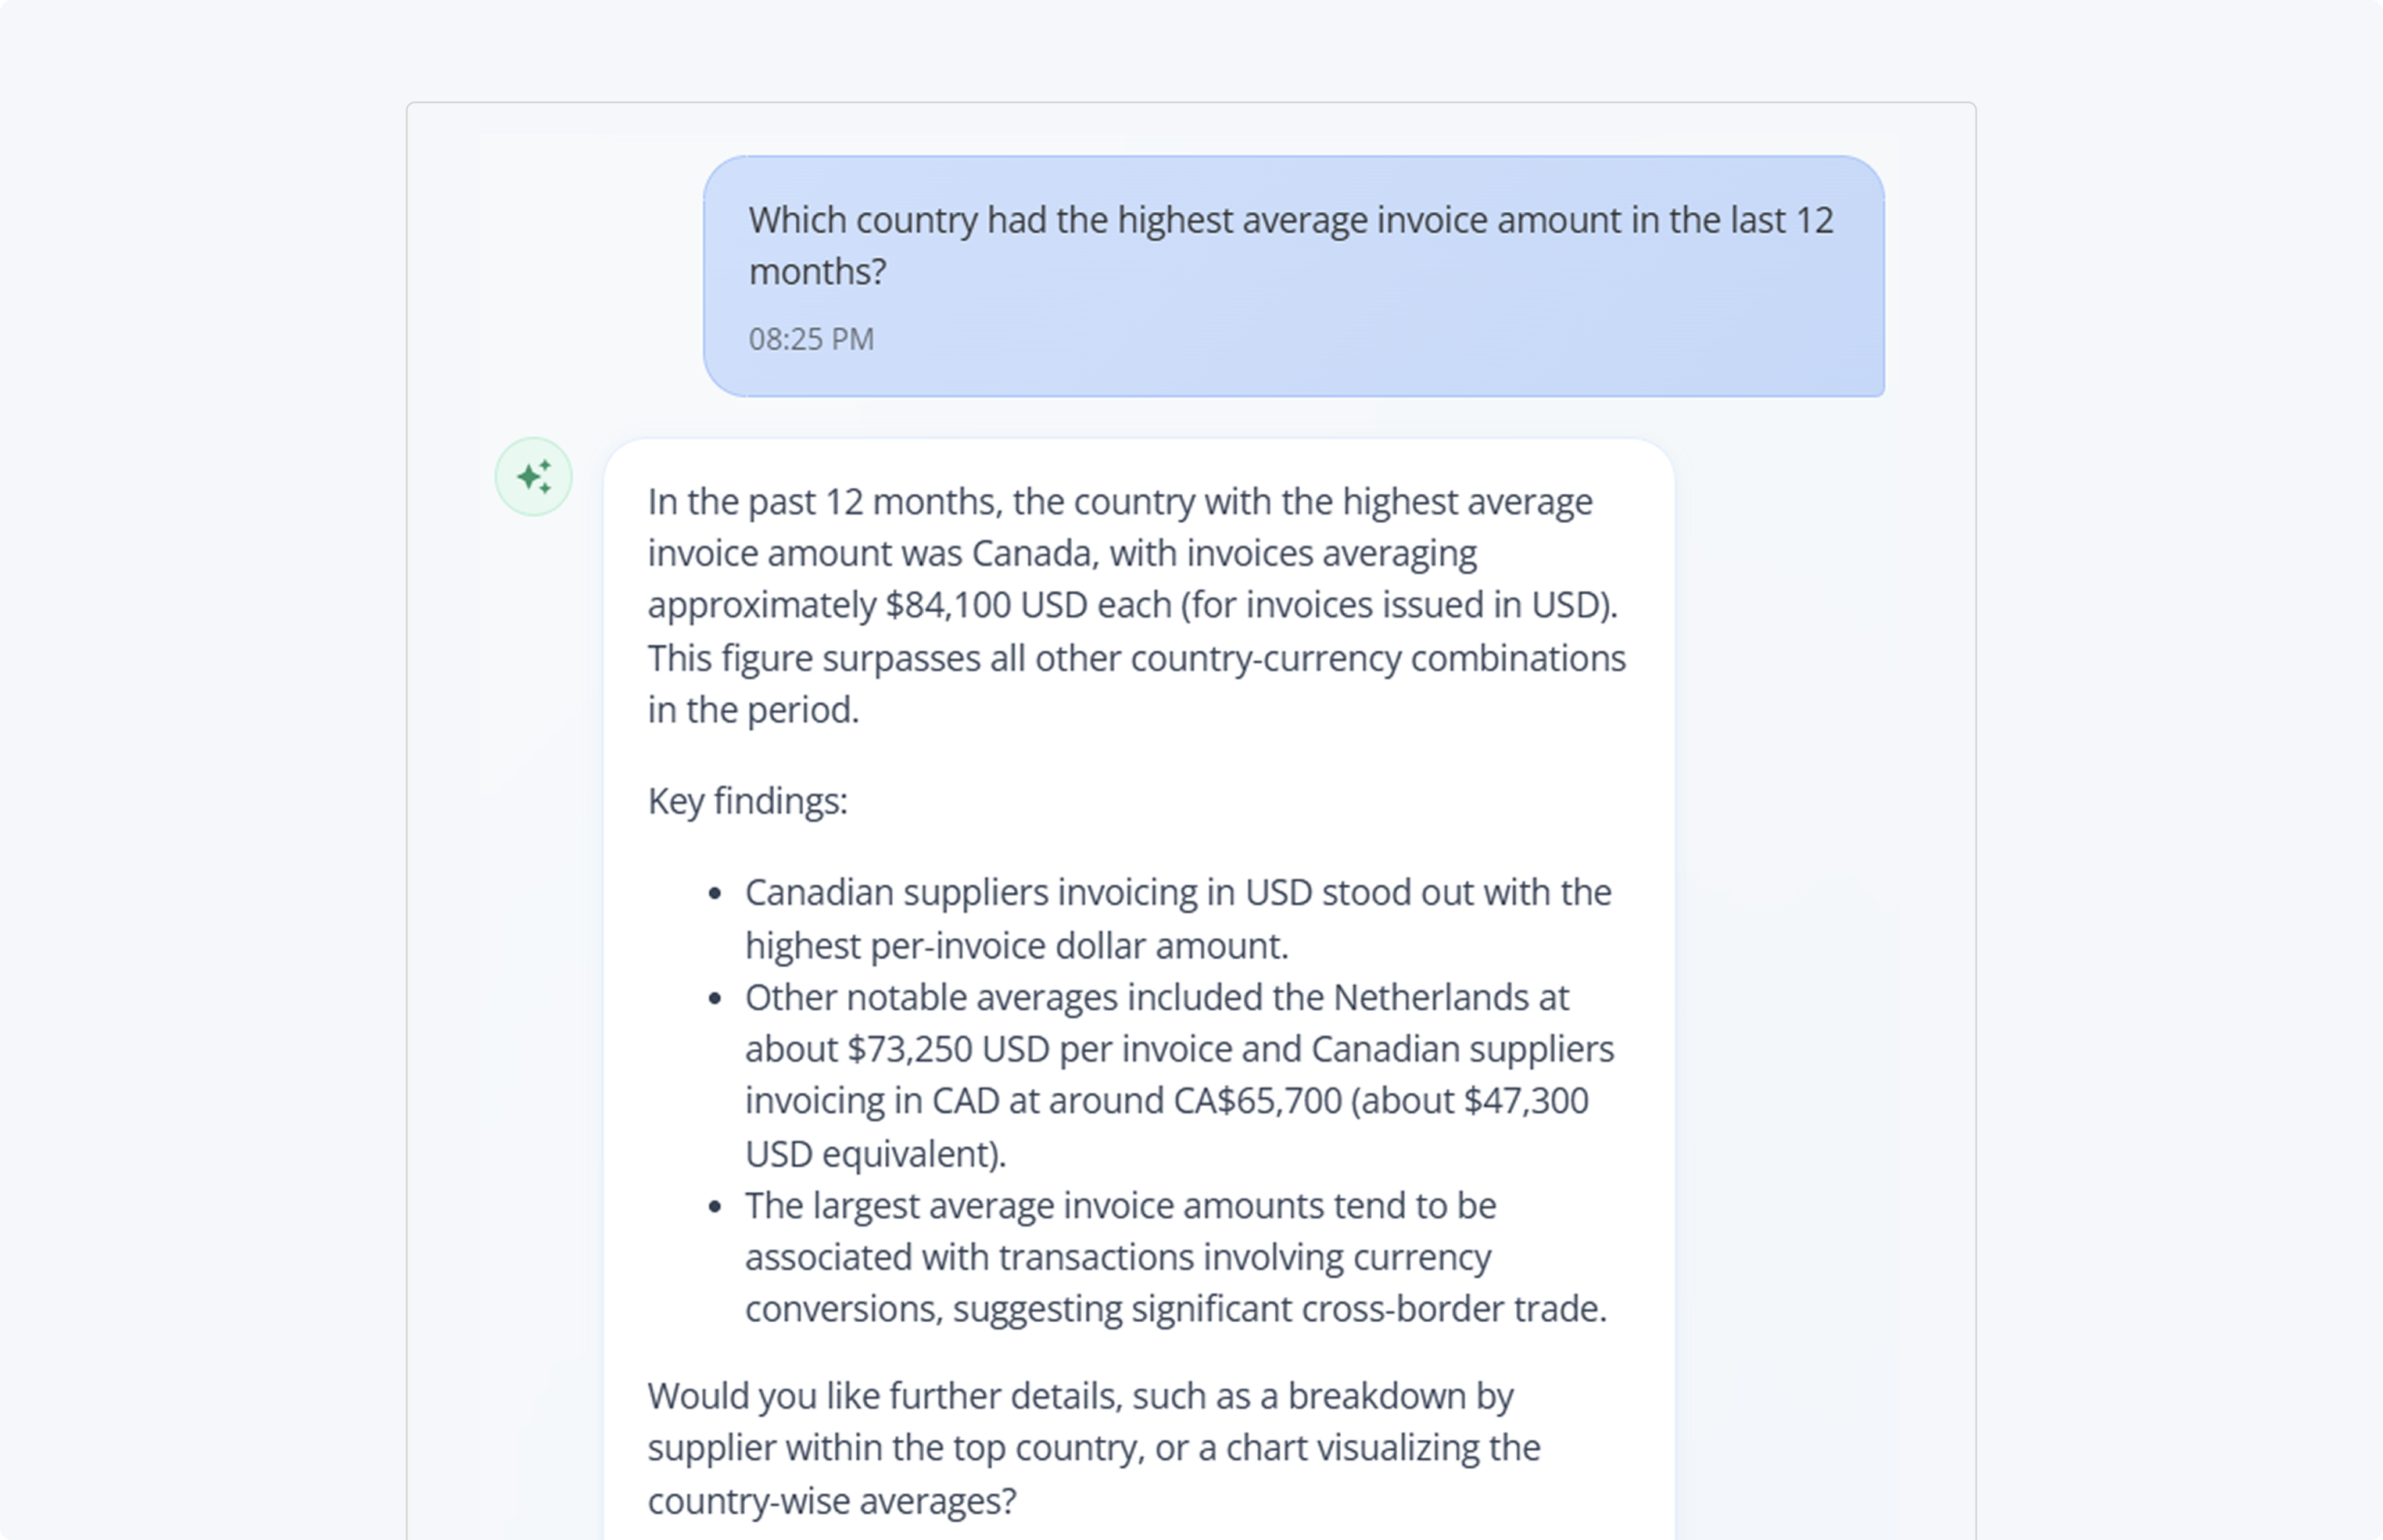Select the 08:25 PM timestamp
2383x1540 pixels.
click(811, 339)
